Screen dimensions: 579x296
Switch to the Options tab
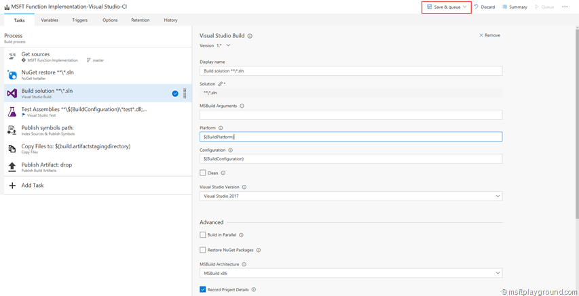[x=110, y=20]
